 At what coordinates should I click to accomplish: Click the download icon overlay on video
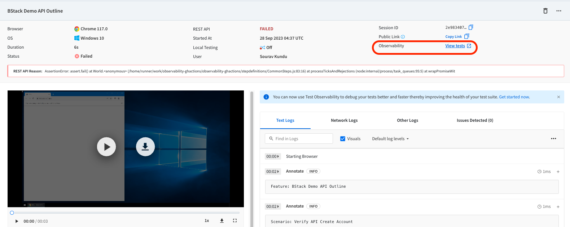pyautogui.click(x=145, y=147)
